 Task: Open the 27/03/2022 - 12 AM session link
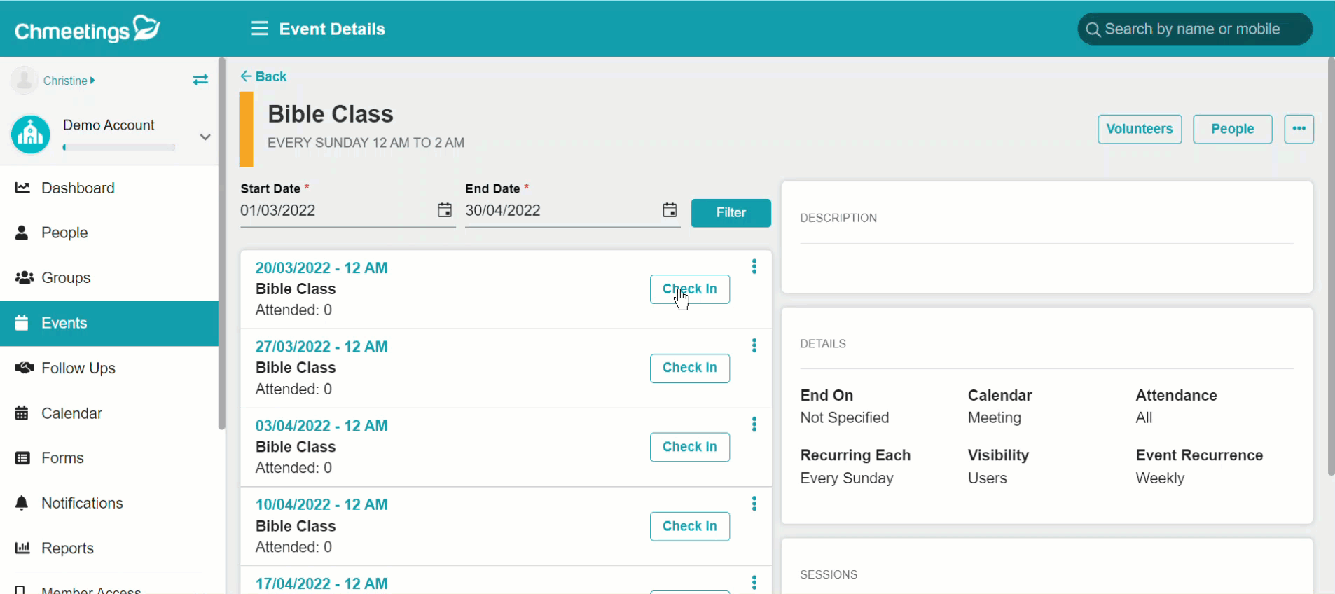point(321,346)
